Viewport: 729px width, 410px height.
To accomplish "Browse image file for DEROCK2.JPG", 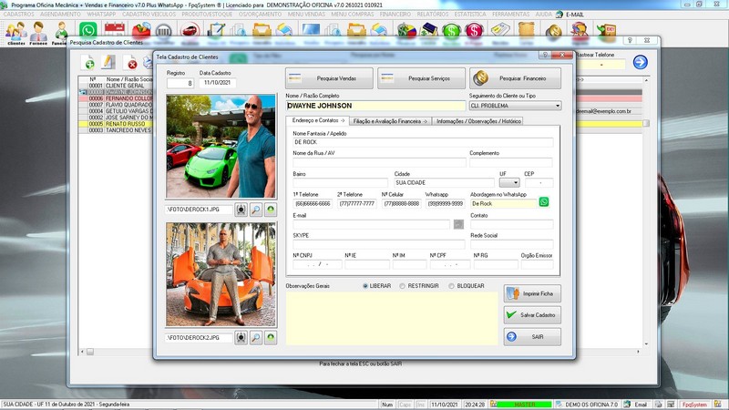I will click(256, 337).
